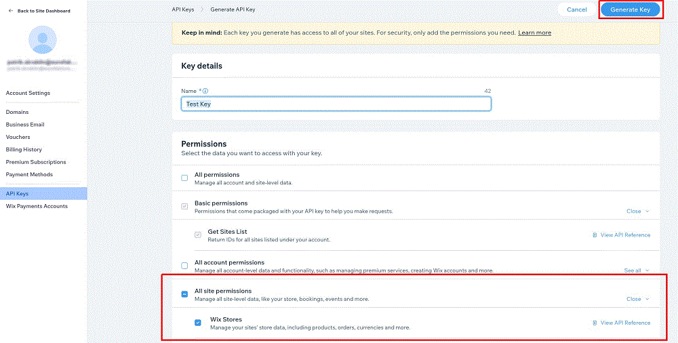This screenshot has width=678, height=343.
Task: Uncheck the Wix Stores checkbox
Action: 197,323
